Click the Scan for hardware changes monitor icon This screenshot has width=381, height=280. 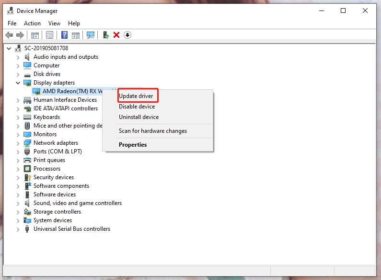(x=91, y=35)
